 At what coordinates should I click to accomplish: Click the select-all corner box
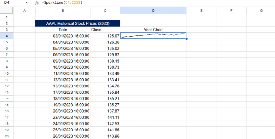tap(6, 11)
